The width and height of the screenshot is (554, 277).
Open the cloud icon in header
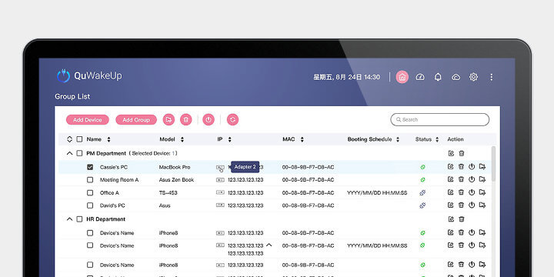pyautogui.click(x=456, y=77)
